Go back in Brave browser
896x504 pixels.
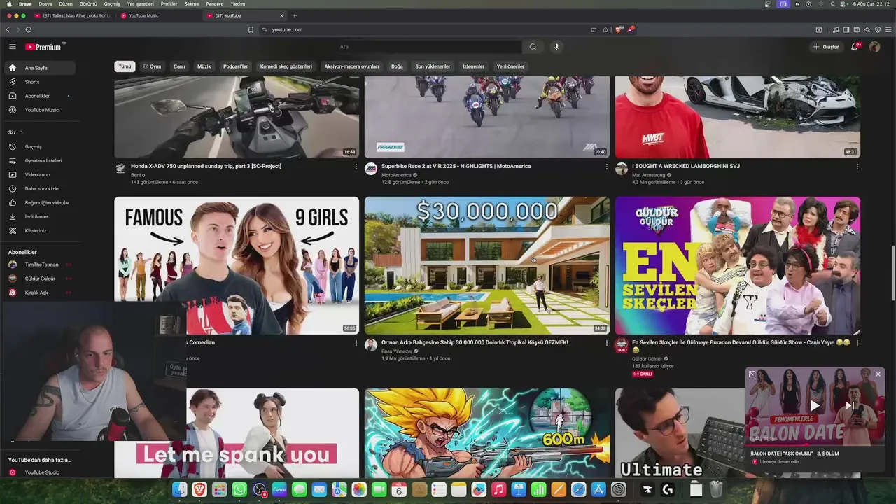[x=8, y=29]
